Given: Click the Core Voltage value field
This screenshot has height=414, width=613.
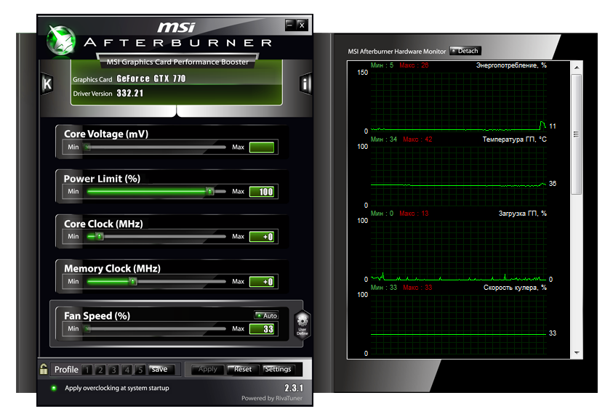Looking at the screenshot, I should coord(262,147).
